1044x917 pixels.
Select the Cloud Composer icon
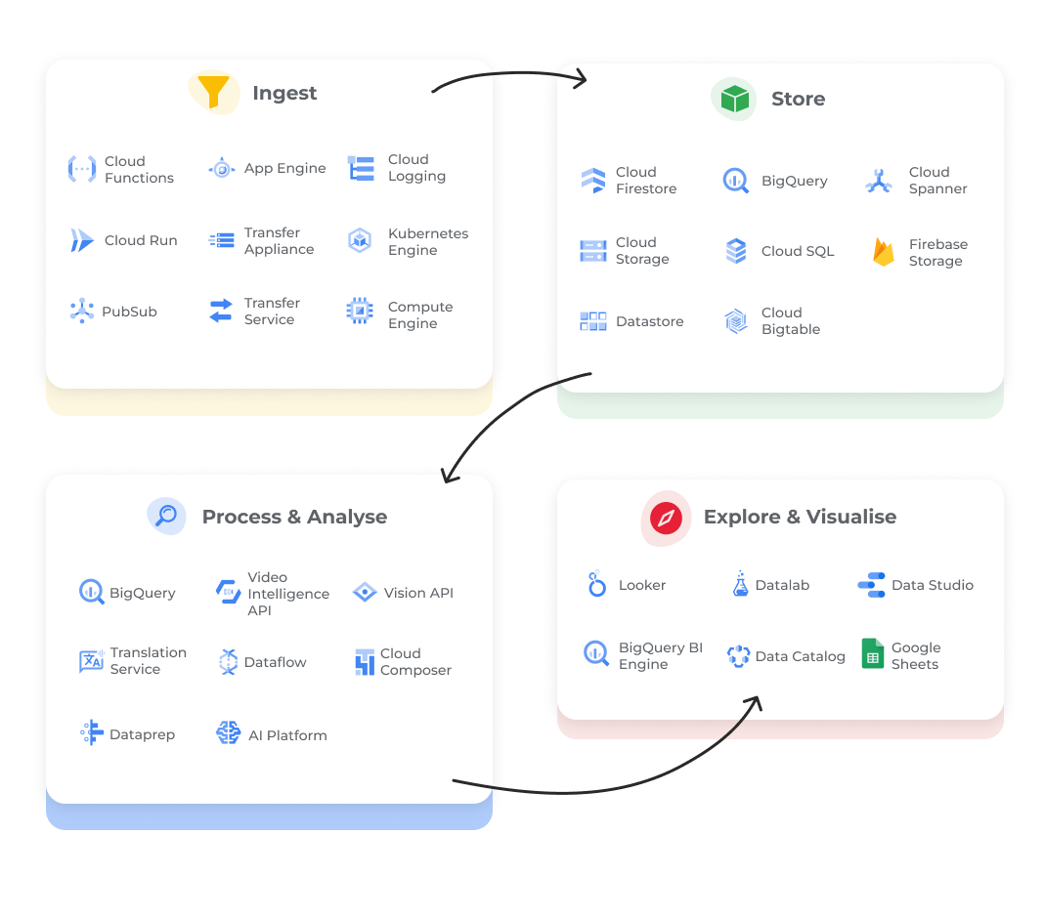tap(365, 662)
